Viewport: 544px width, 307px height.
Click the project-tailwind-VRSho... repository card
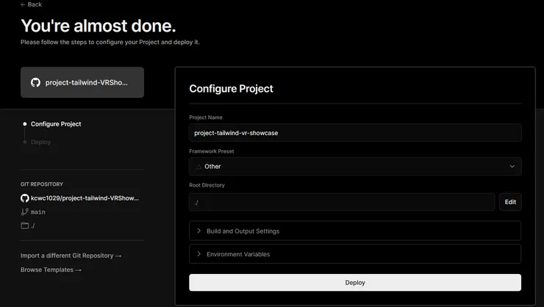click(x=82, y=83)
